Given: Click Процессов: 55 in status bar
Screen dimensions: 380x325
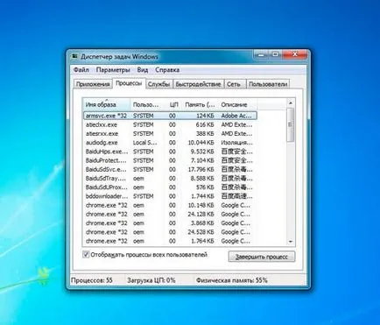Looking at the screenshot, I should pos(92,280).
